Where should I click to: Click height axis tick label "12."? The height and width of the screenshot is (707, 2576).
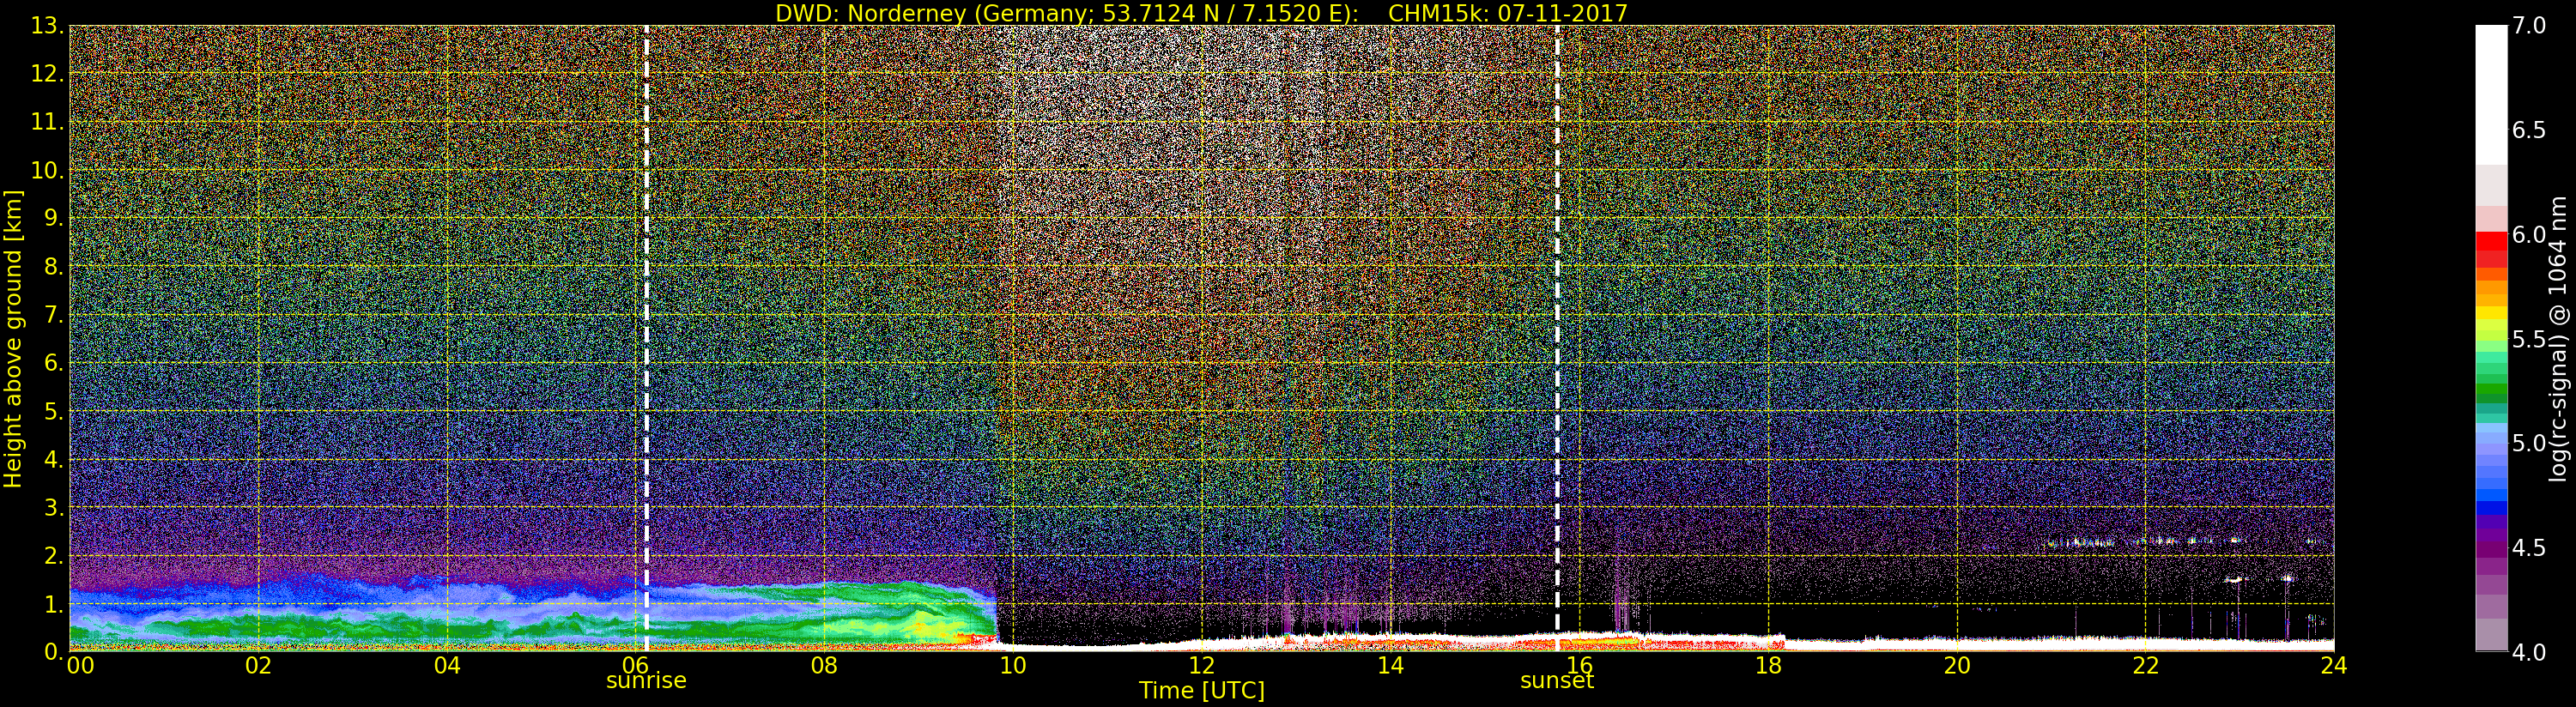(47, 73)
